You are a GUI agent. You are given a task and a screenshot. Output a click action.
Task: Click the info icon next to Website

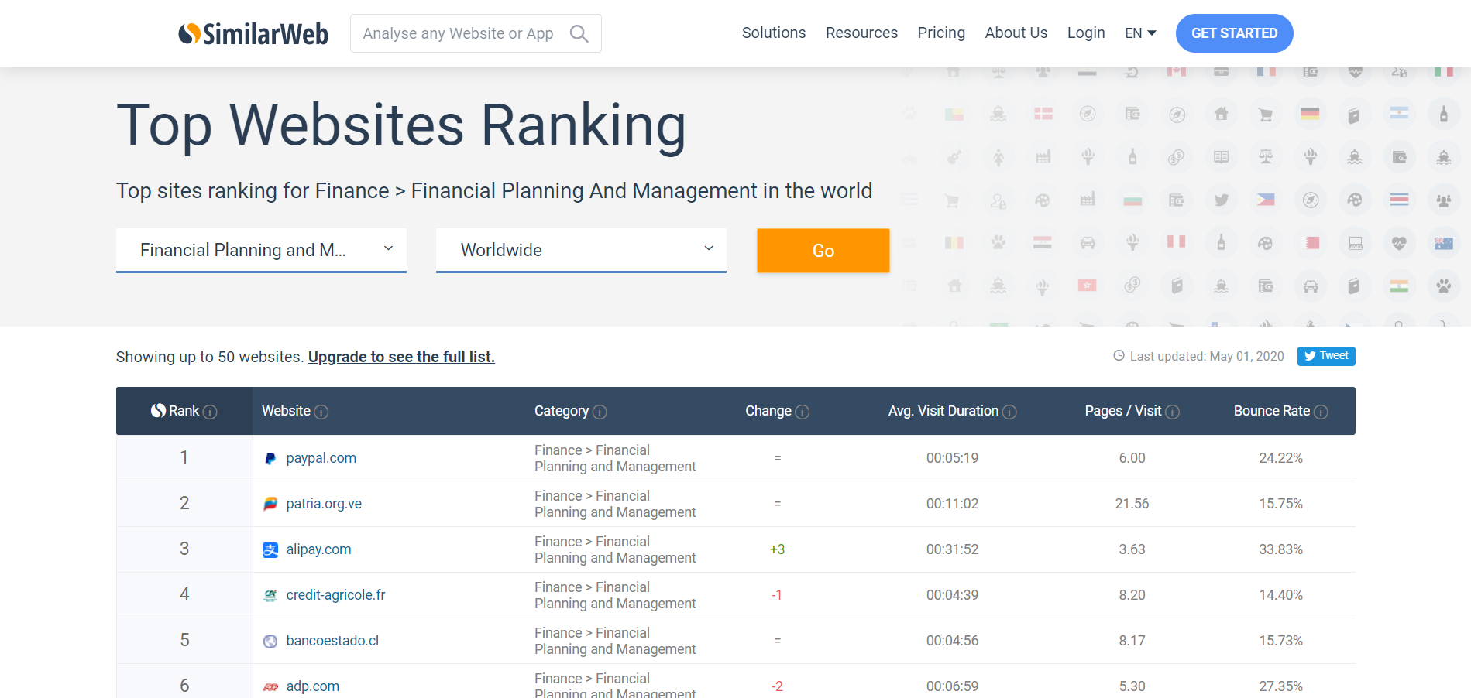click(x=321, y=412)
